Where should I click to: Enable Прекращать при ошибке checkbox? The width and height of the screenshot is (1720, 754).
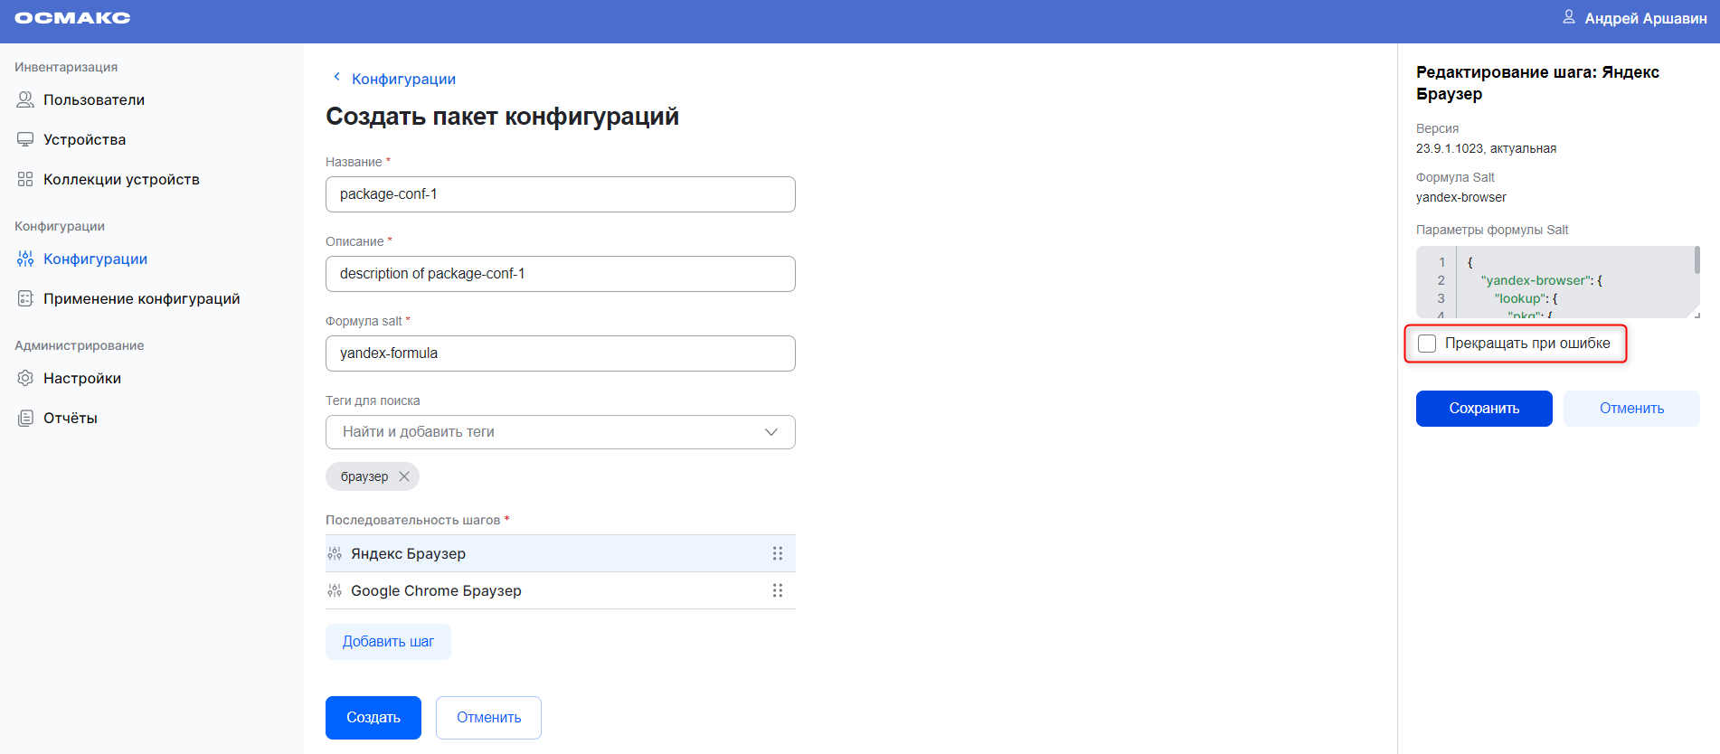click(x=1427, y=344)
